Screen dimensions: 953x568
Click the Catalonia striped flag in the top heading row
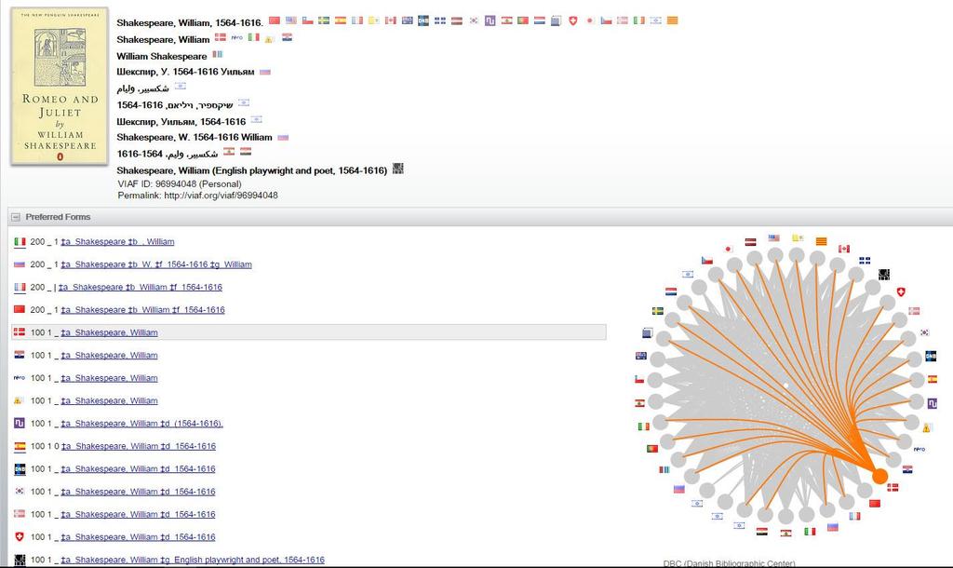coord(672,20)
